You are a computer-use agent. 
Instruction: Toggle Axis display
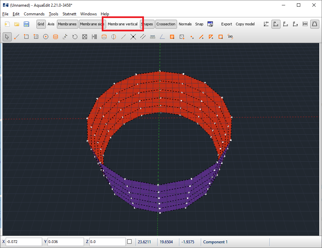(51, 24)
